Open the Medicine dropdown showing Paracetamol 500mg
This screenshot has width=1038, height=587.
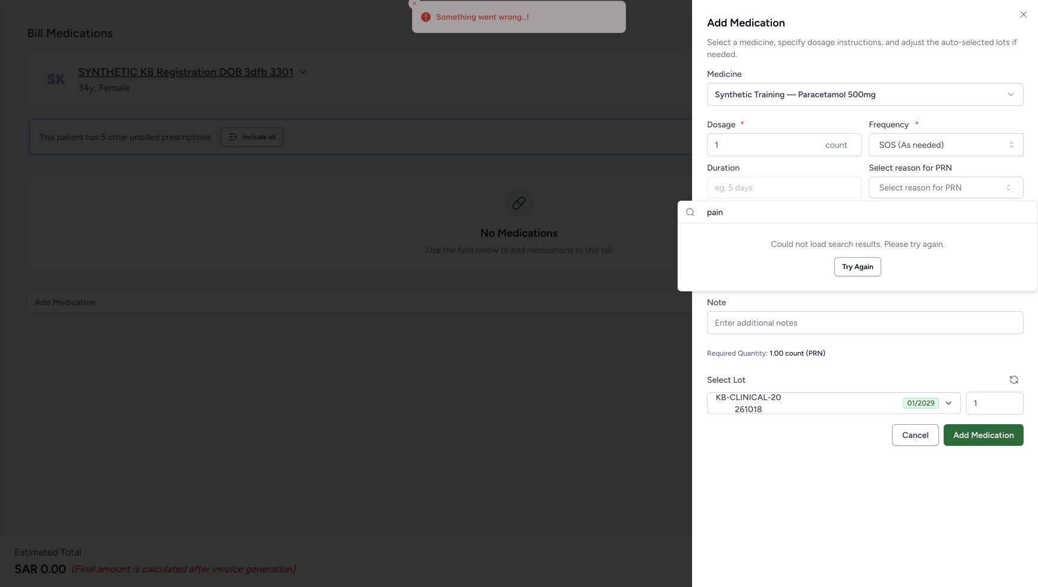tap(865, 94)
